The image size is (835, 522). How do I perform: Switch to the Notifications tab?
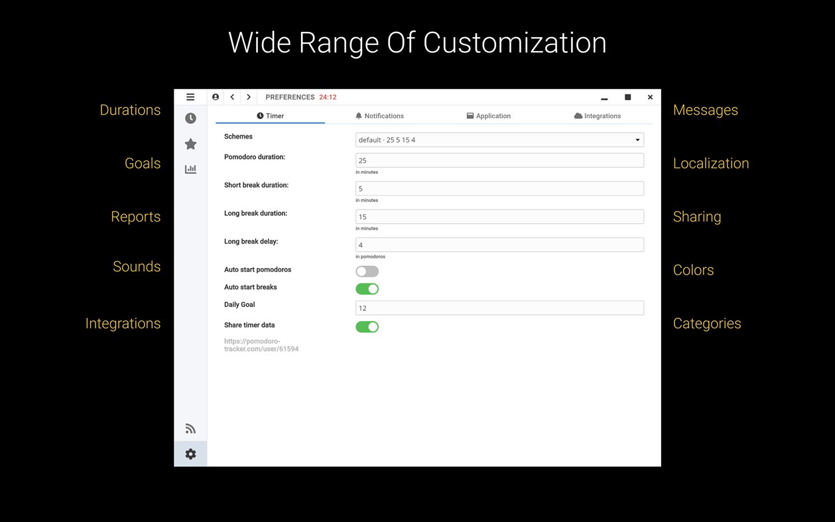[379, 115]
